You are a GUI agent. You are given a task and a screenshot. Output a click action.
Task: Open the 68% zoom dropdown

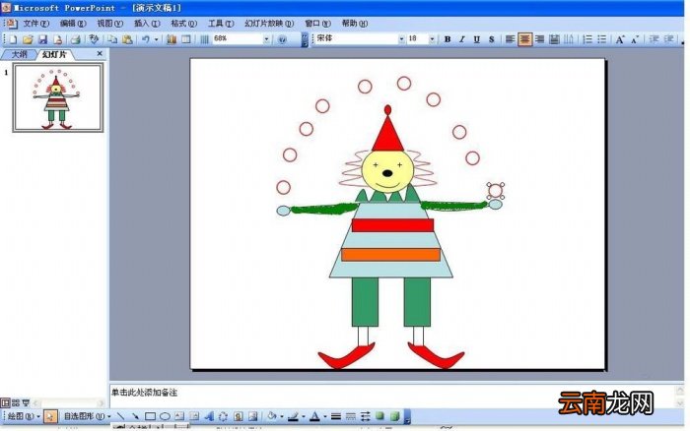267,39
